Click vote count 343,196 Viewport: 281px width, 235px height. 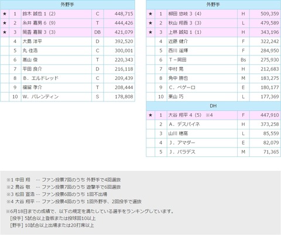270,32
